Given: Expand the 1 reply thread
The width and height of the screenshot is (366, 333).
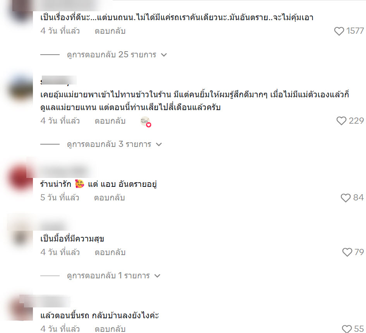Looking at the screenshot, I should tap(114, 276).
